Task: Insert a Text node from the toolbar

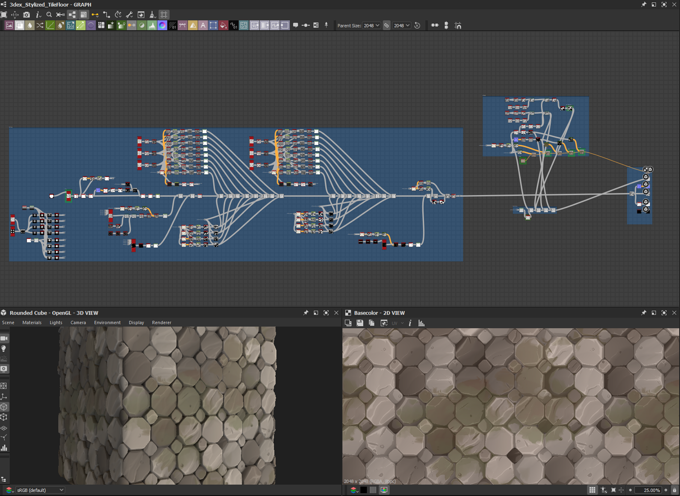Action: pyautogui.click(x=203, y=26)
